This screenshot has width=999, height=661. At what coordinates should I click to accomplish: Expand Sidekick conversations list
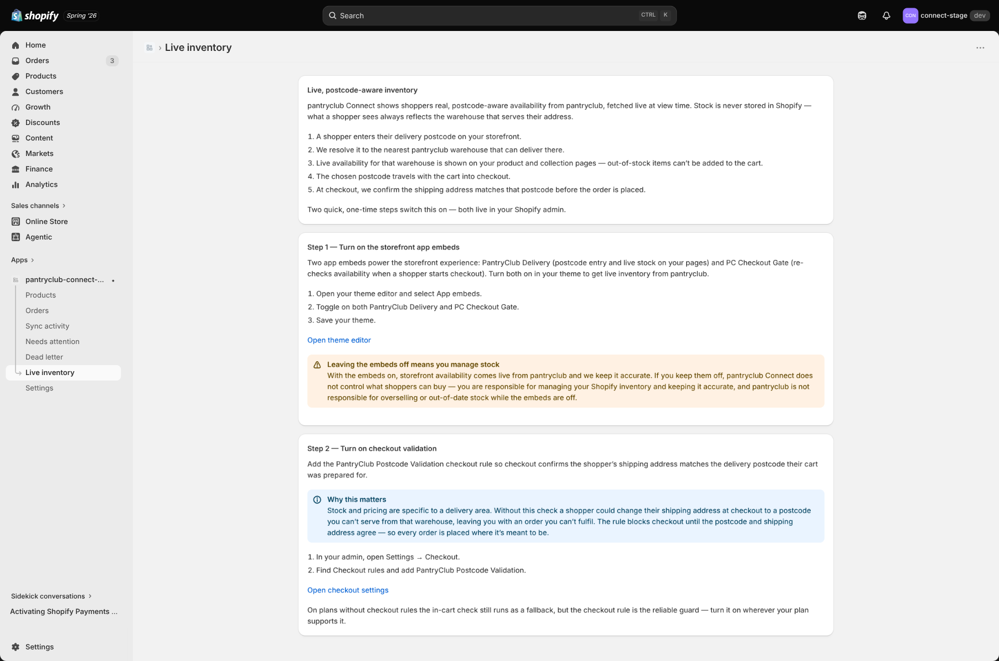(52, 596)
